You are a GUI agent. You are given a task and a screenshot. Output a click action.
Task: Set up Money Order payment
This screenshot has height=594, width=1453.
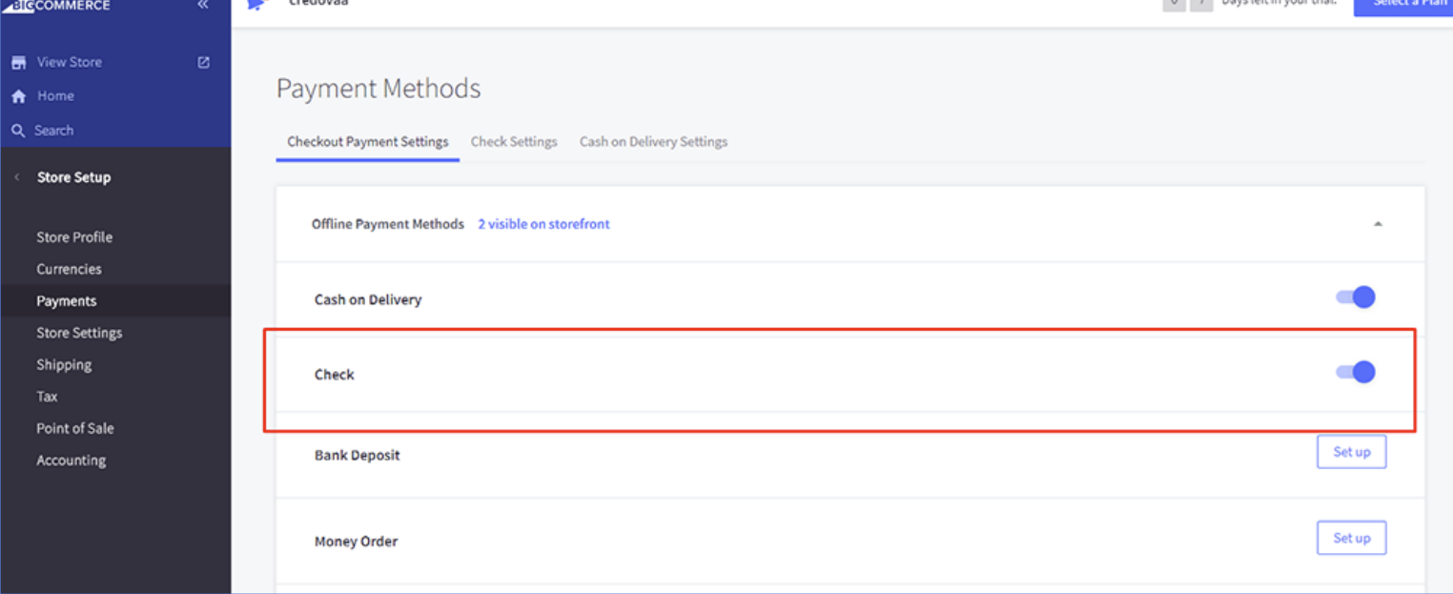point(1351,538)
